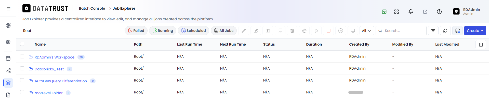Sort by Path column header
This screenshot has width=489, height=99.
pyautogui.click(x=138, y=44)
